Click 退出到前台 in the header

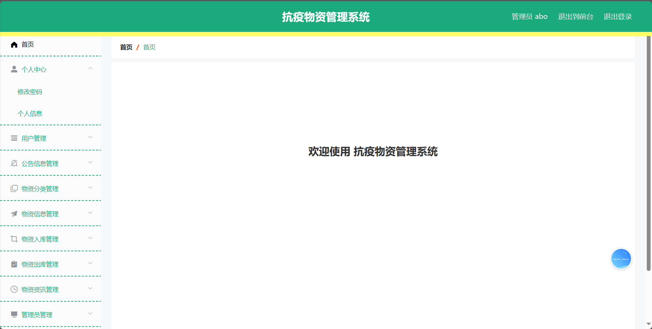pyautogui.click(x=576, y=16)
